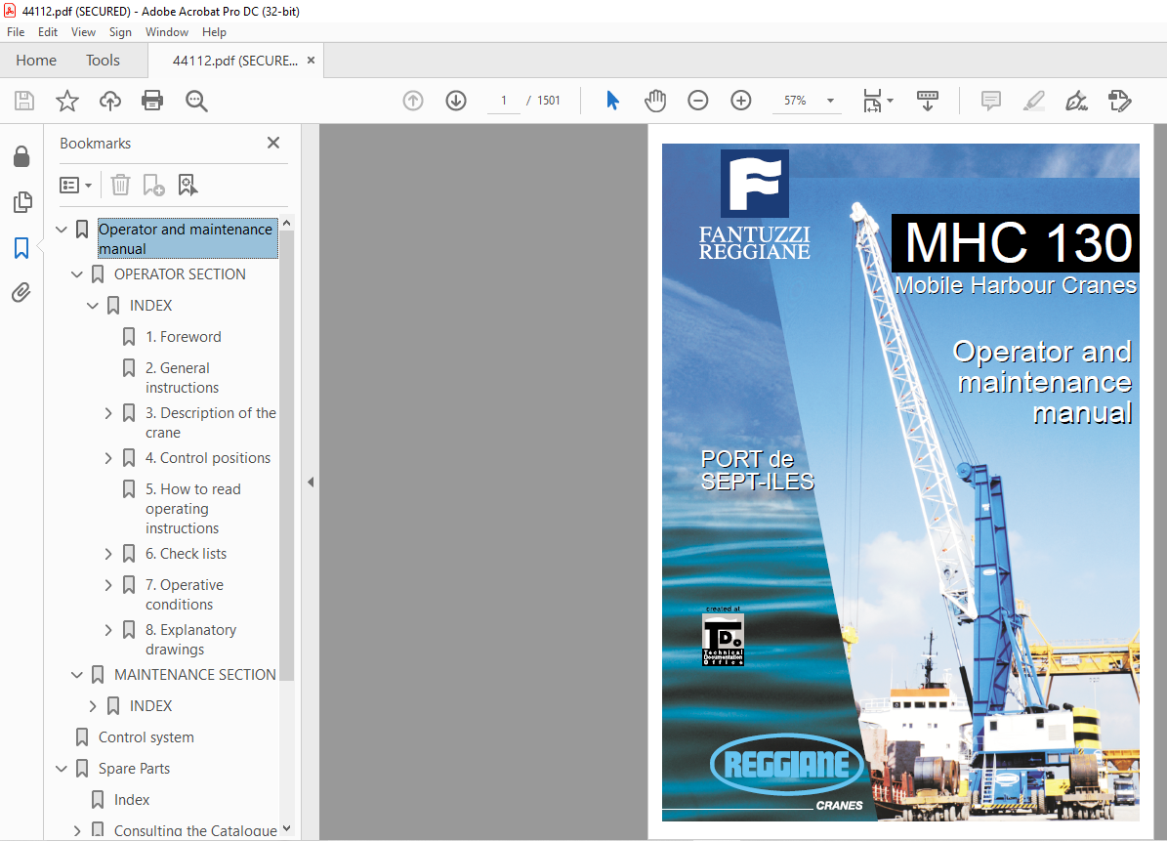Expand 6. Check lists bookmark
This screenshot has height=841, width=1167.
pos(108,554)
